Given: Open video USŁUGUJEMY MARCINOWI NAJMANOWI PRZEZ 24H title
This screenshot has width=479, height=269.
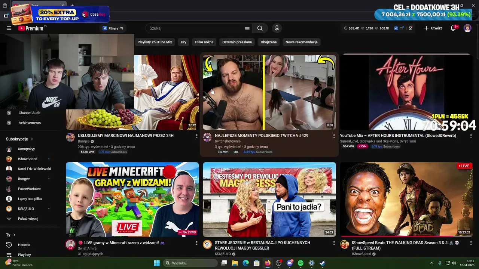Looking at the screenshot, I should point(126,136).
